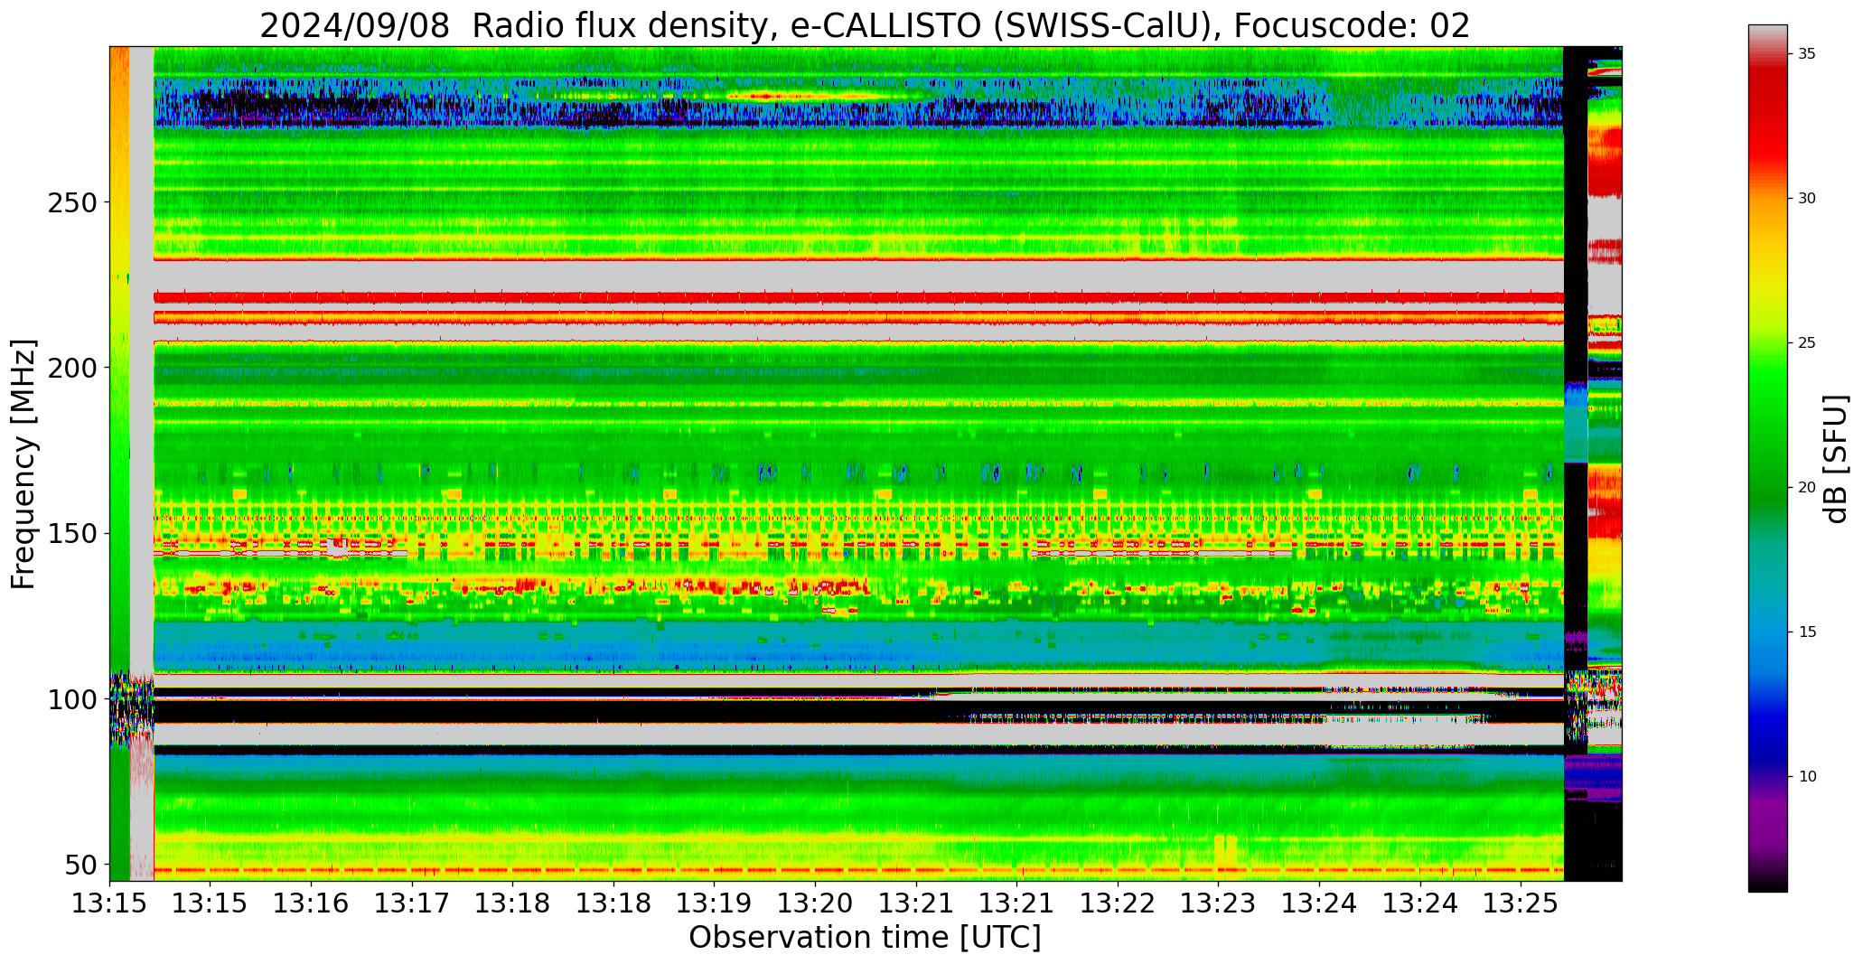Click the colorbar tick label 15
Image resolution: width=1863 pixels, height=964 pixels.
click(x=1807, y=632)
